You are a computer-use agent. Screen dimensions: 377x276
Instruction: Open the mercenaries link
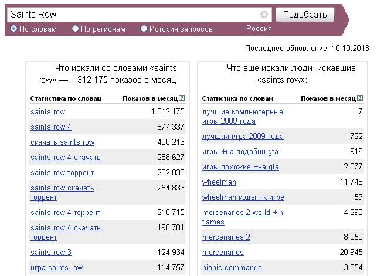[x=223, y=253]
